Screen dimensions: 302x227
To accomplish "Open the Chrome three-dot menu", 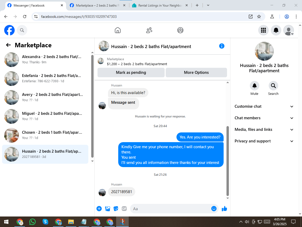I will pyautogui.click(x=296, y=17).
